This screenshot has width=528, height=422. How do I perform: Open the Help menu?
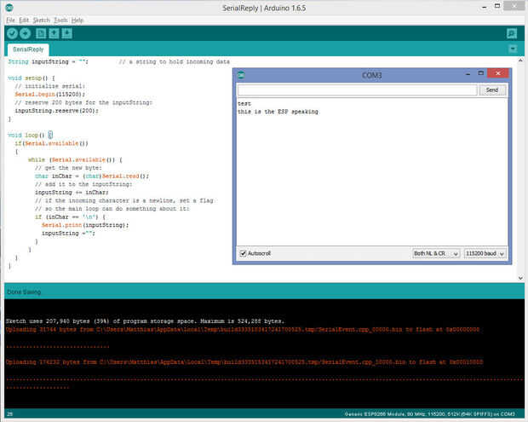point(77,20)
